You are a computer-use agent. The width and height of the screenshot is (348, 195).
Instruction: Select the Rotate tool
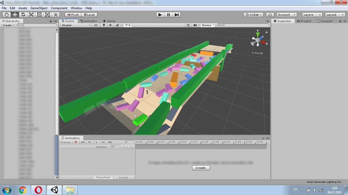23,14
